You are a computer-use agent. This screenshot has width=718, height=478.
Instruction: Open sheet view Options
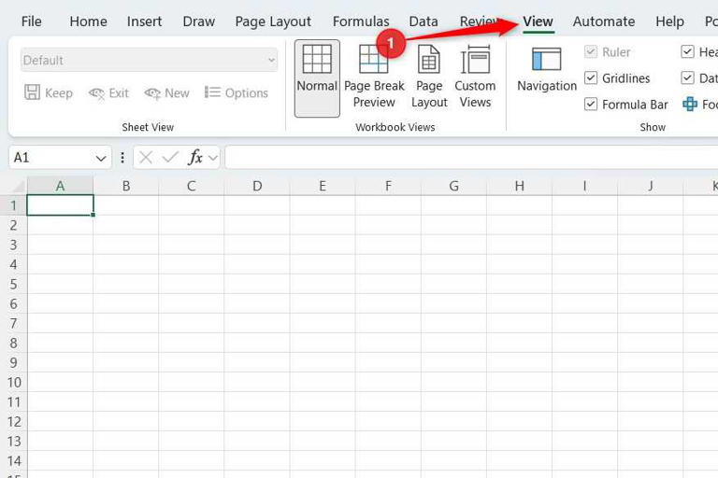click(x=237, y=92)
